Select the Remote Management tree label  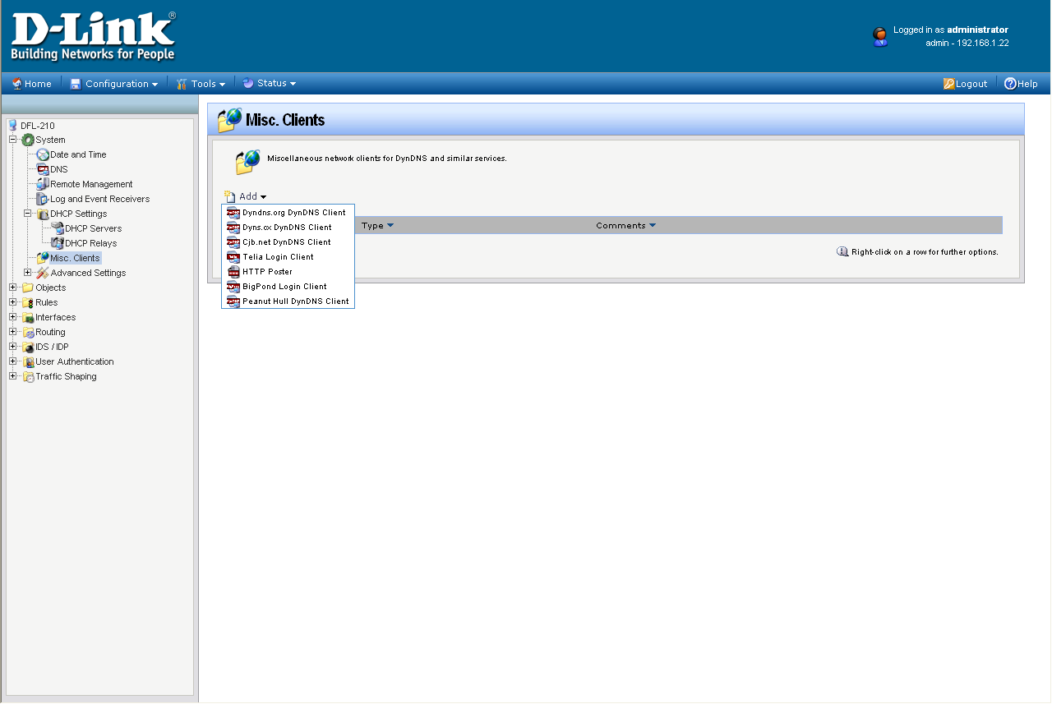(x=91, y=184)
